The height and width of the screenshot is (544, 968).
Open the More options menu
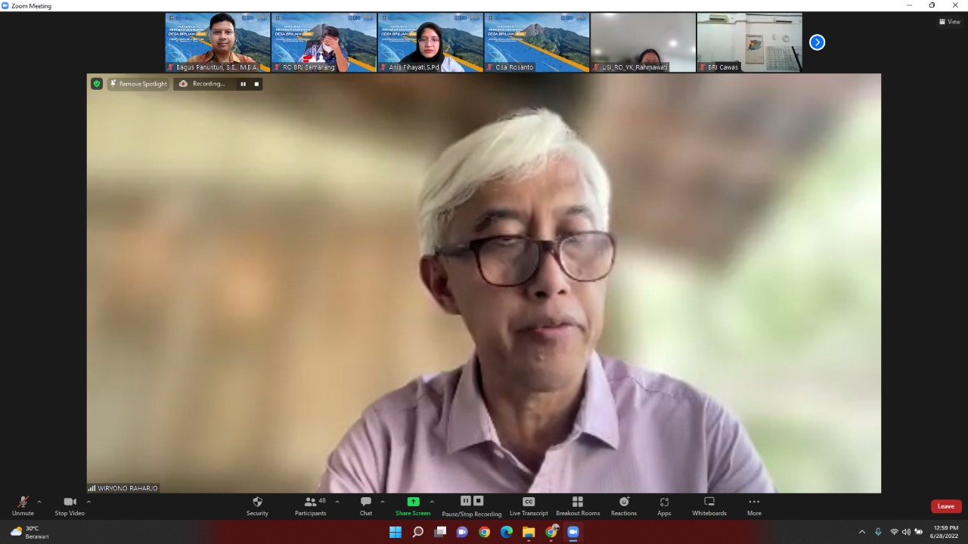753,506
